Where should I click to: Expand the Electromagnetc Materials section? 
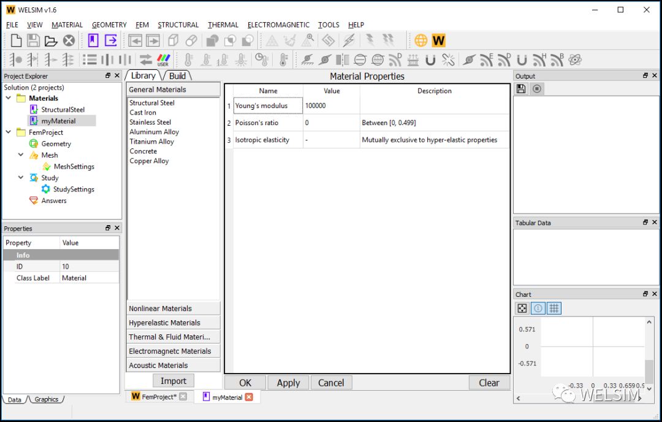[173, 351]
